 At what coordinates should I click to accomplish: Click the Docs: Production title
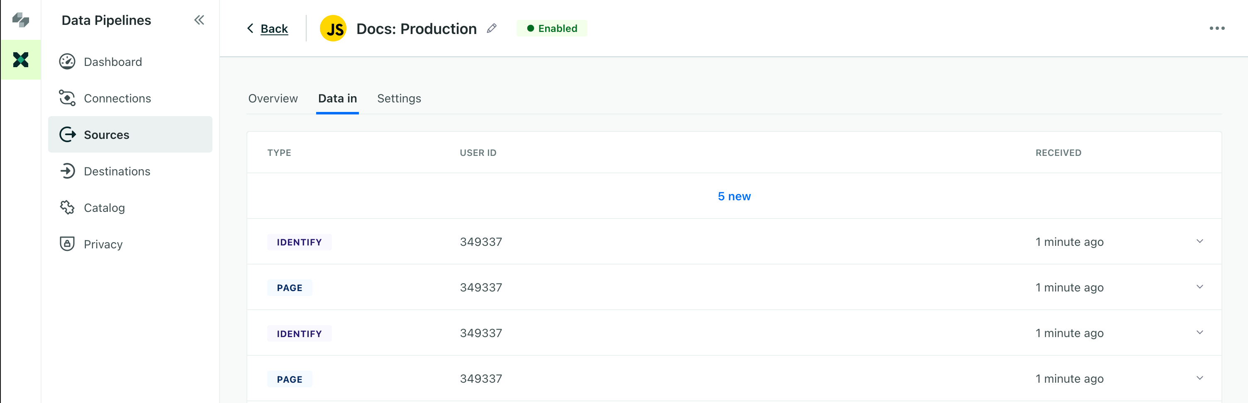click(417, 29)
